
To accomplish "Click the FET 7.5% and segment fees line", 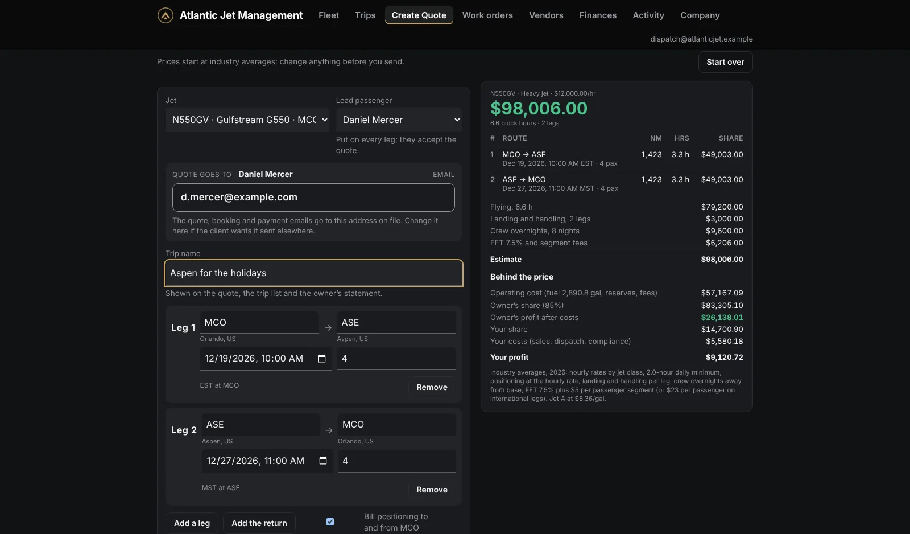I will (617, 243).
